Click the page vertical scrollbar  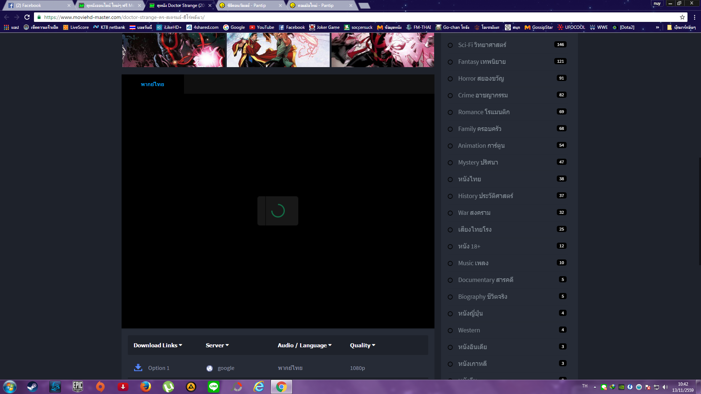pyautogui.click(x=699, y=212)
